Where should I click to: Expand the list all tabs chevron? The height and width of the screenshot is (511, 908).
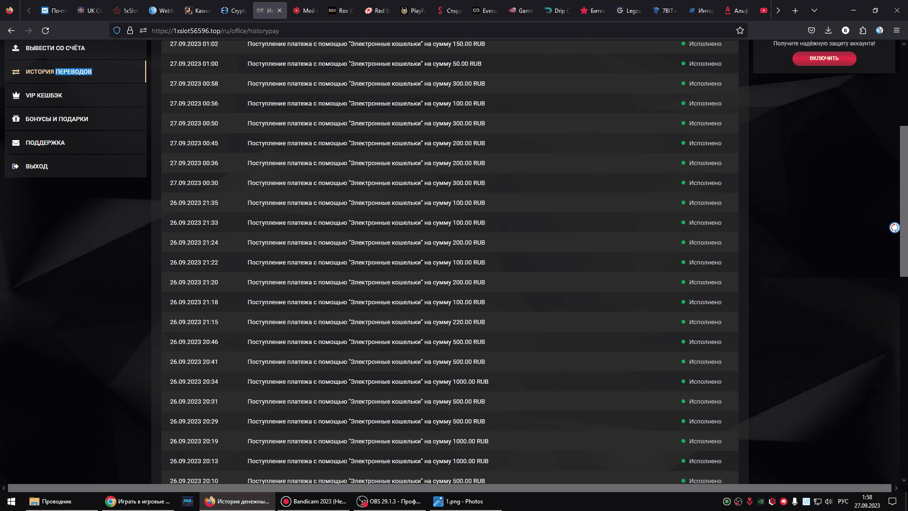coord(814,10)
